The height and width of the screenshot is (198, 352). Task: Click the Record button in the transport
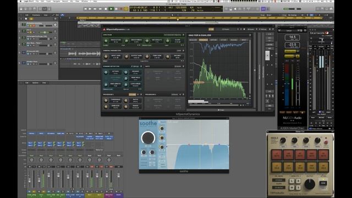click(121, 9)
